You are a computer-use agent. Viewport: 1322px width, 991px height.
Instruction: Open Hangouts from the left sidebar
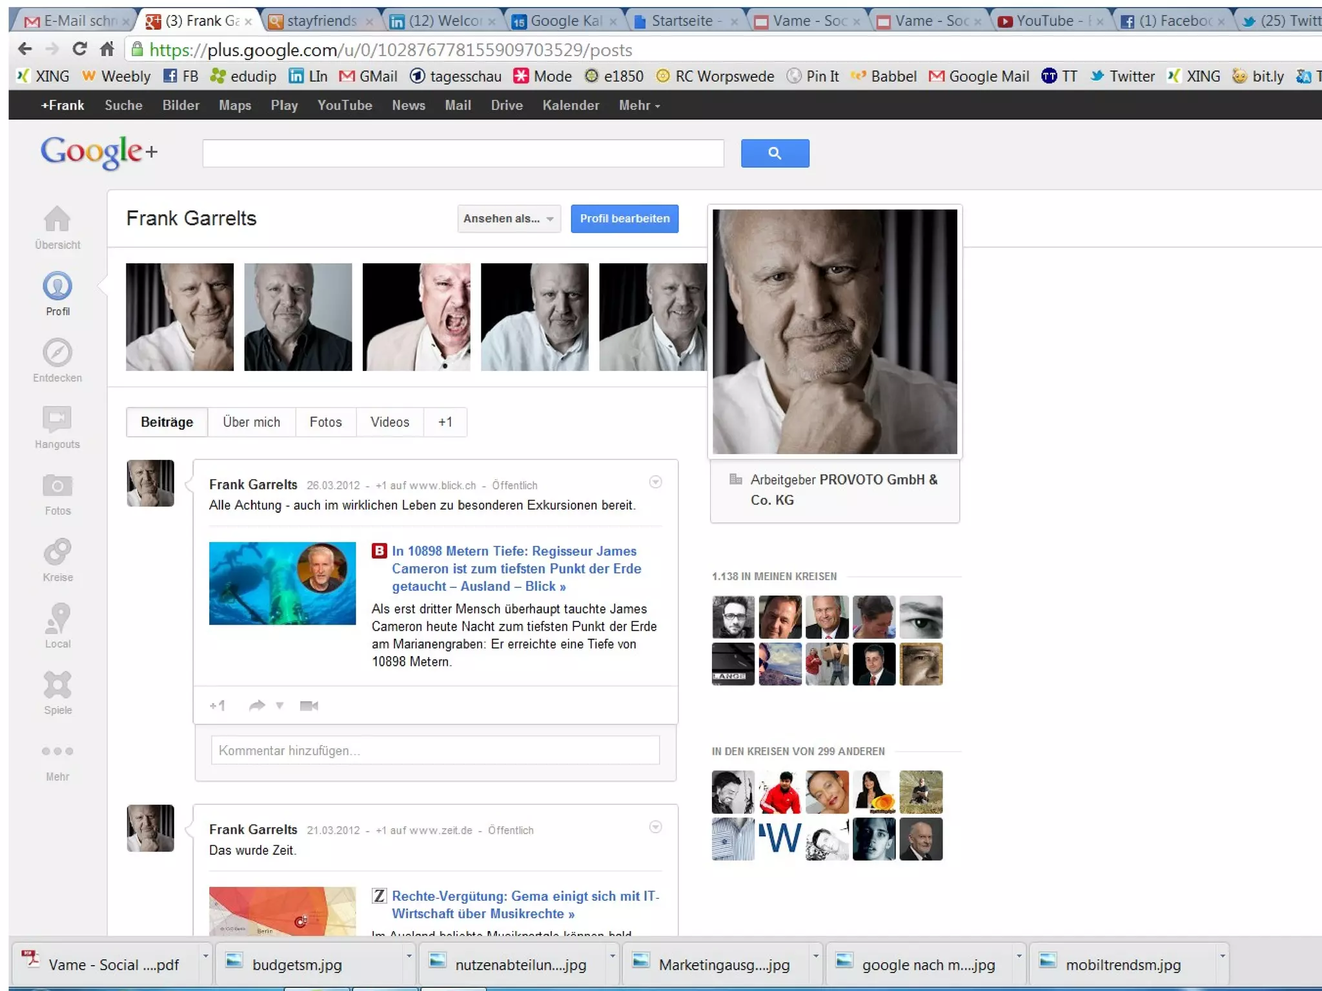tap(57, 419)
